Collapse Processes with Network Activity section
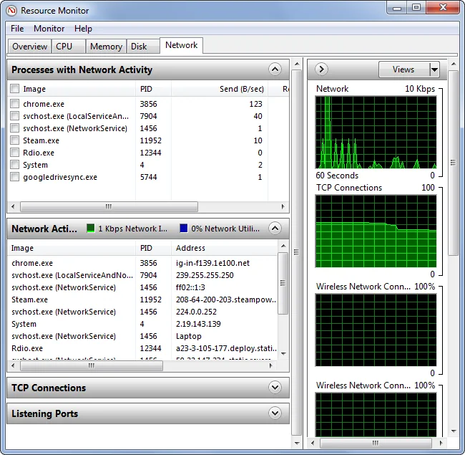 click(x=275, y=70)
